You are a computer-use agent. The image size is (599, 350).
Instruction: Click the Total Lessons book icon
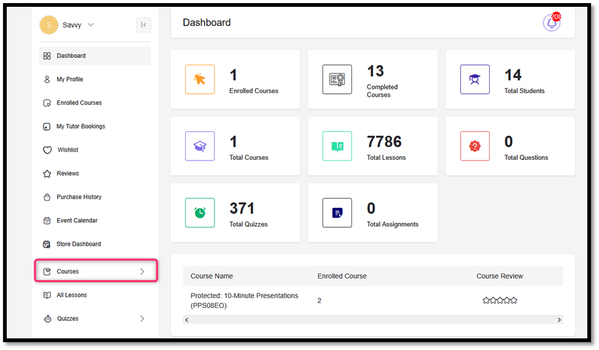pyautogui.click(x=337, y=146)
